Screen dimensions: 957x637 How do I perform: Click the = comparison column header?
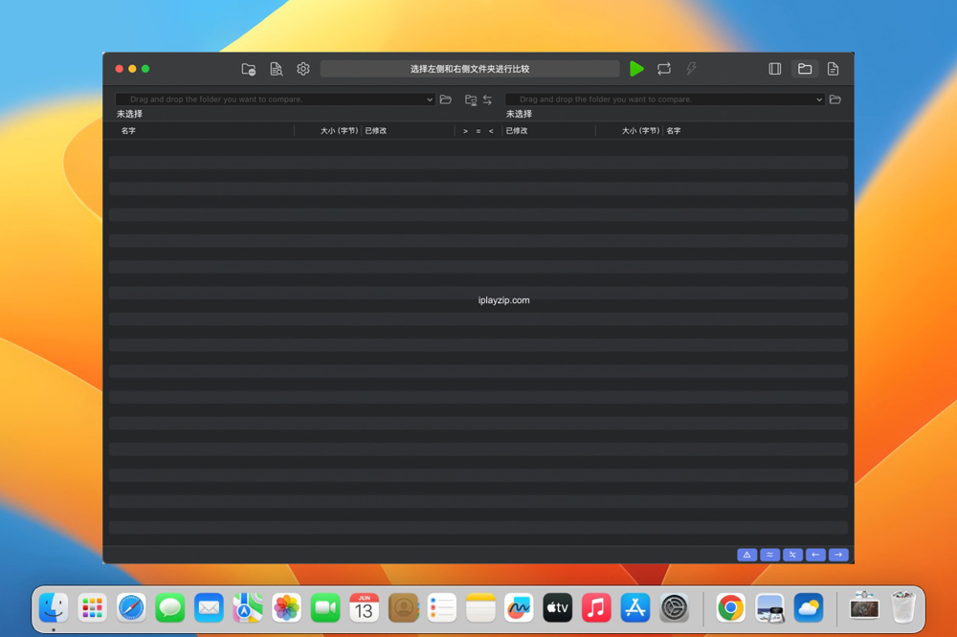478,131
